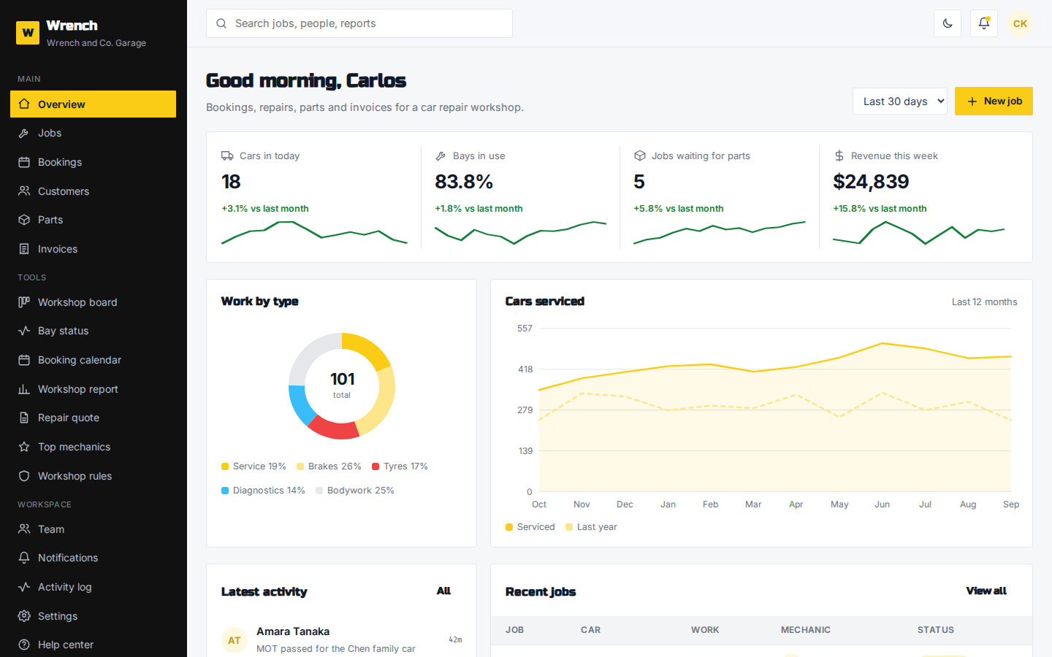Toggle dark mode with moon icon
1052x657 pixels.
pos(948,23)
